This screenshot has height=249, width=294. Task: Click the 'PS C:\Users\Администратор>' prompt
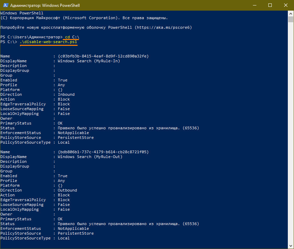pos(31,37)
